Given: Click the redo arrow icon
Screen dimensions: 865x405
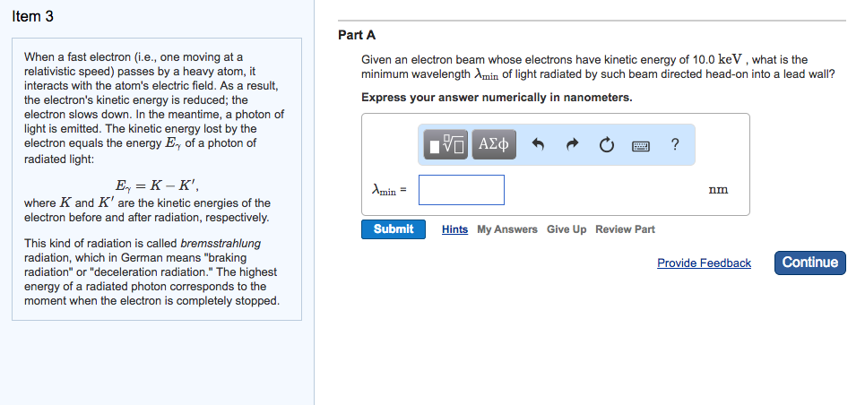Looking at the screenshot, I should tap(573, 144).
